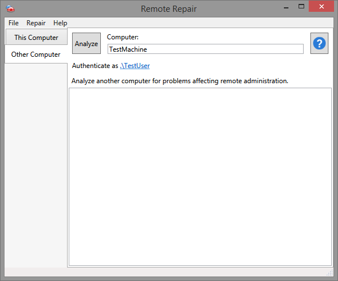Open the Repair menu
The image size is (338, 281).
[36, 23]
